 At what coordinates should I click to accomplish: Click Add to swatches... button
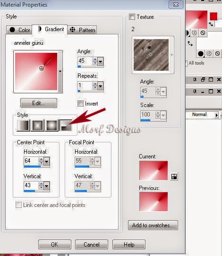click(153, 225)
